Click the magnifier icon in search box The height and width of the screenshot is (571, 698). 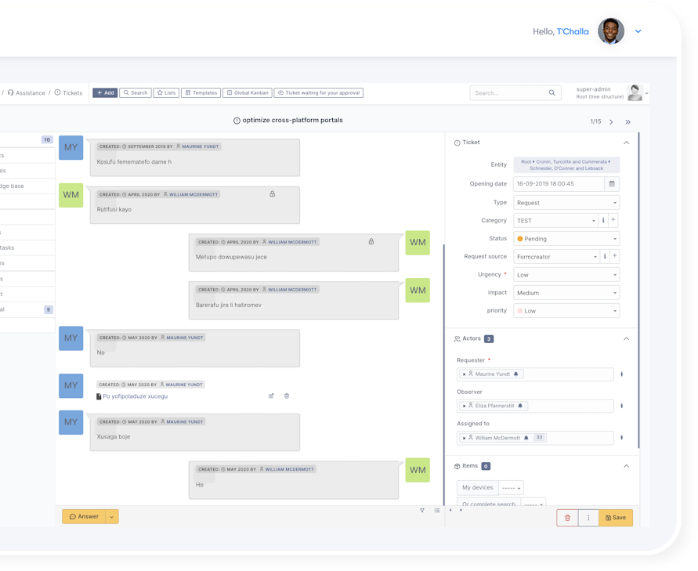[552, 92]
